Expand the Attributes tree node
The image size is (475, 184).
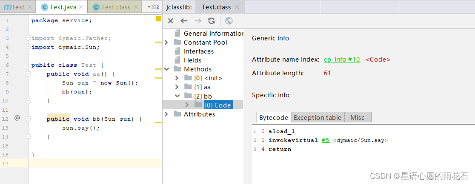166,114
